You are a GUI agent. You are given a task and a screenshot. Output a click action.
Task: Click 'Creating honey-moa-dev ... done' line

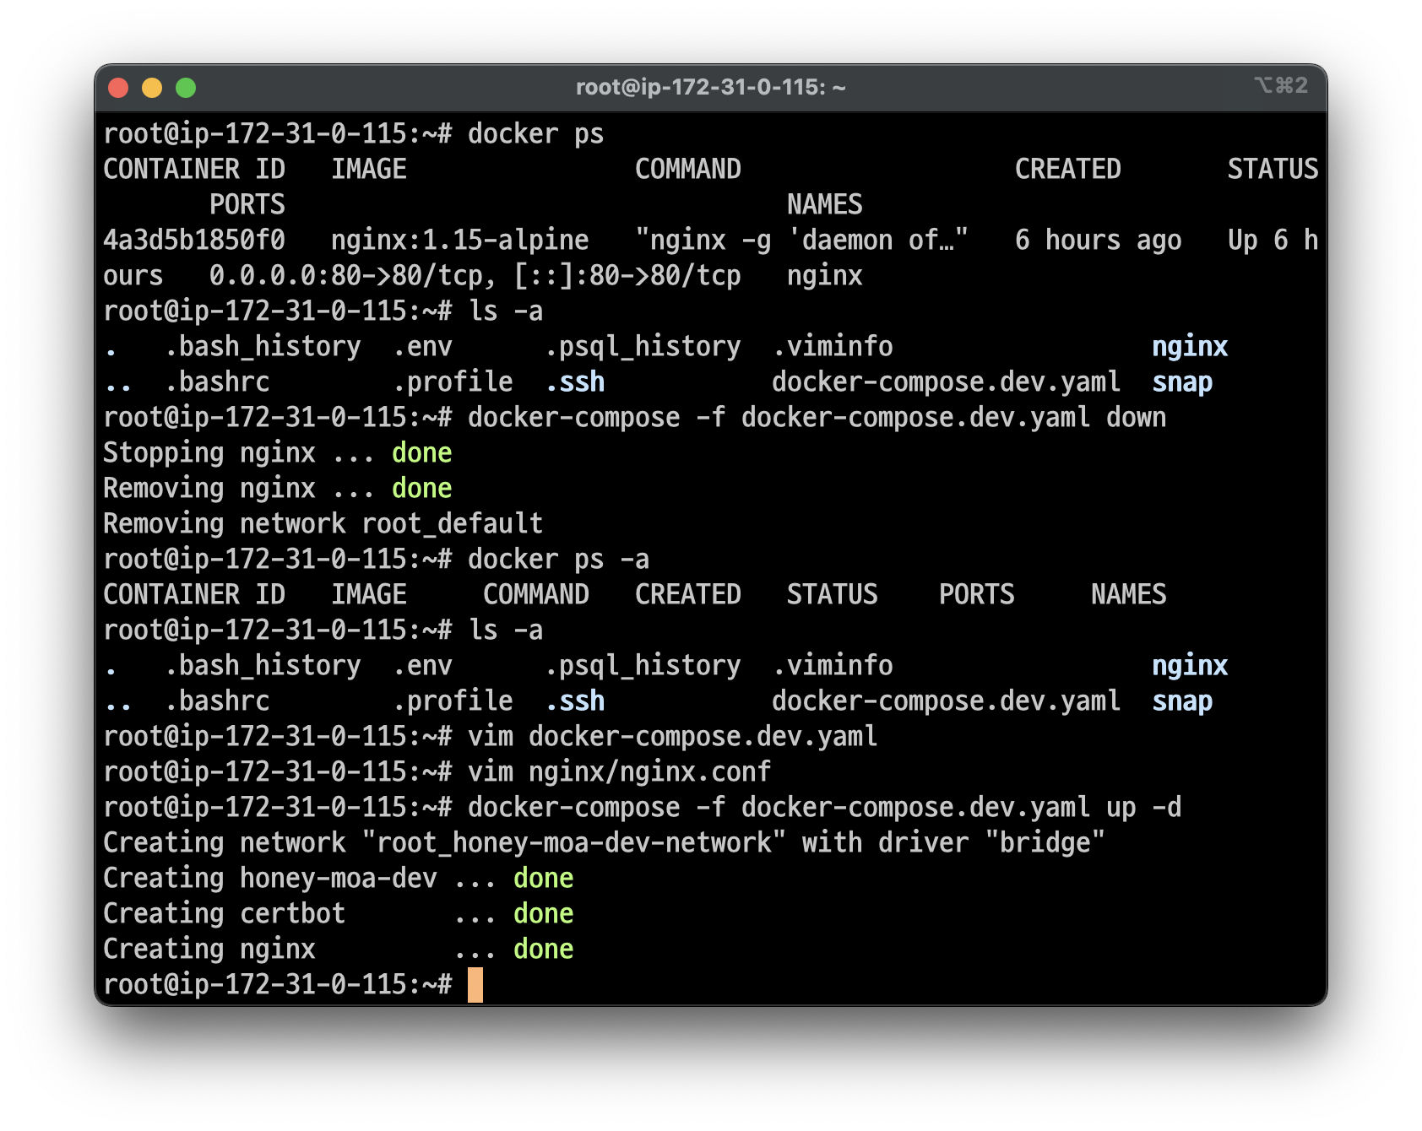(x=339, y=878)
